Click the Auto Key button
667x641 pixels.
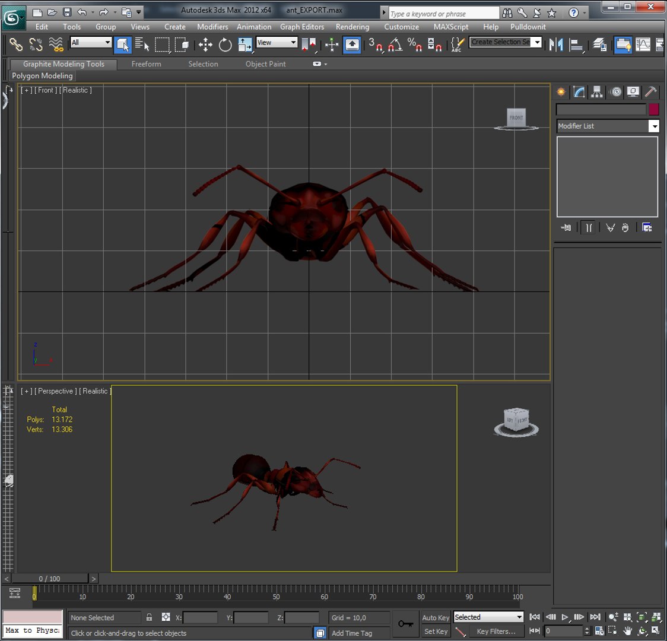(436, 617)
